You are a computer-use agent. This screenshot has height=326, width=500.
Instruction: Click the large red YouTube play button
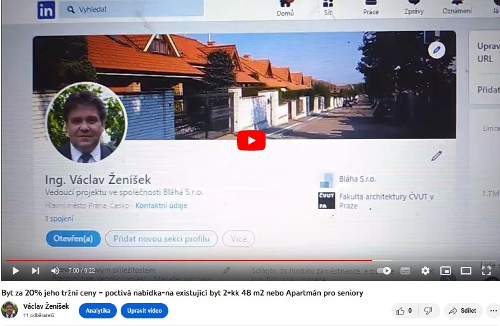pos(252,140)
